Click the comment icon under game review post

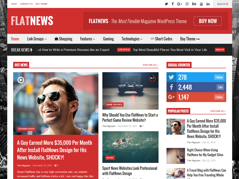141,126
